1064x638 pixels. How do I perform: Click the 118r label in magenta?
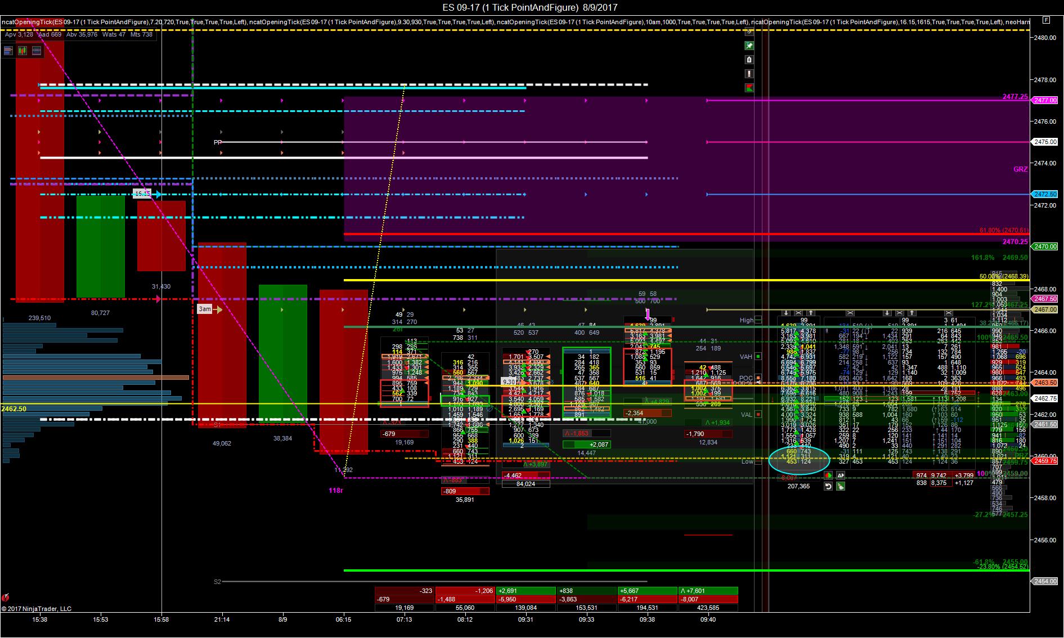pyautogui.click(x=336, y=491)
